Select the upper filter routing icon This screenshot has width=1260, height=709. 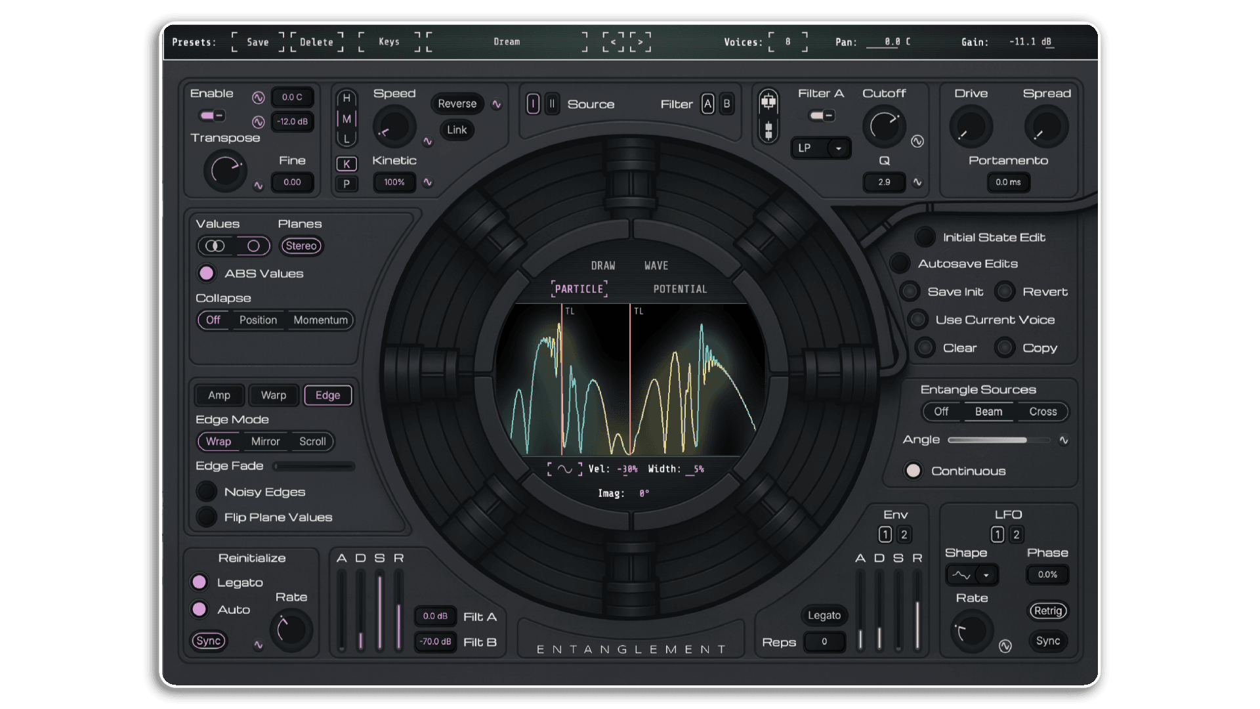pos(768,102)
